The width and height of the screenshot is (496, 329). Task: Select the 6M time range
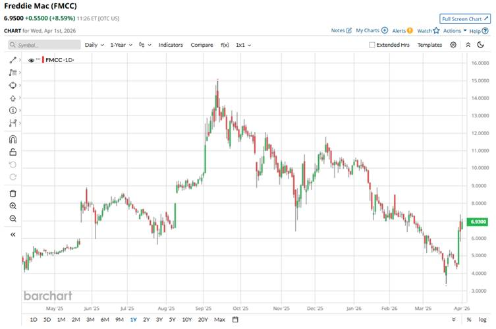(105, 320)
